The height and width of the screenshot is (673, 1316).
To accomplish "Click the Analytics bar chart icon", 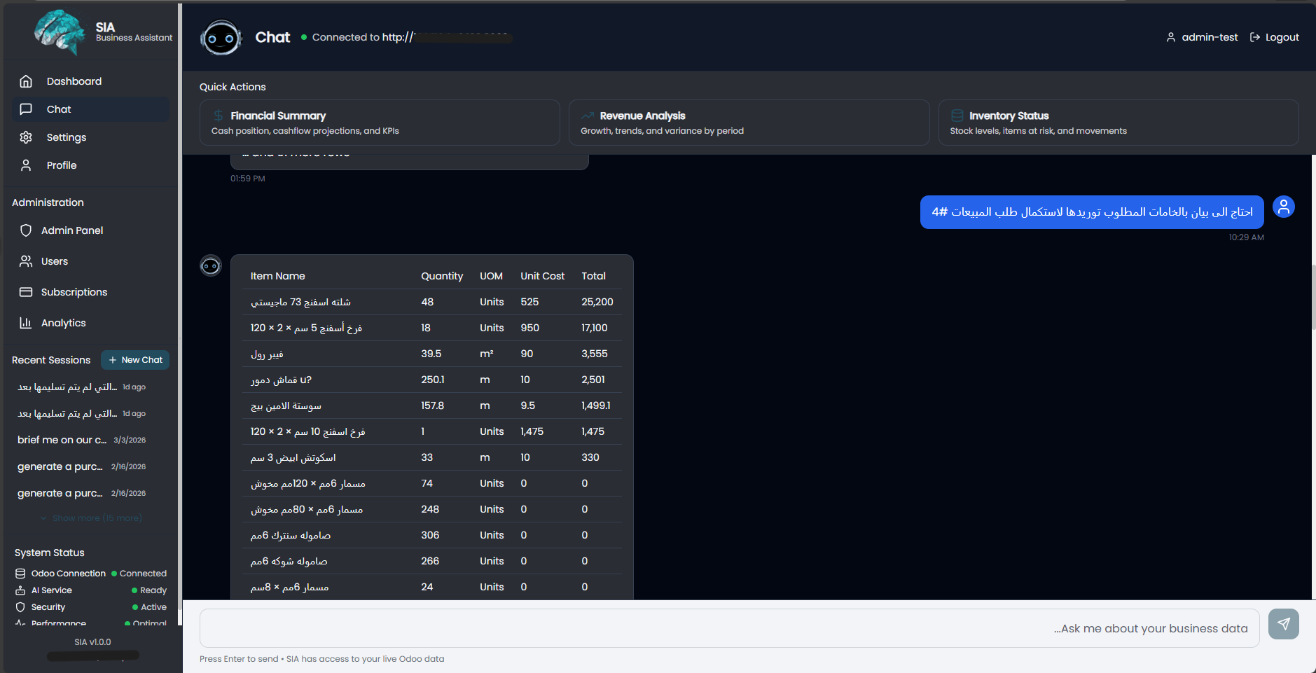I will coord(26,323).
